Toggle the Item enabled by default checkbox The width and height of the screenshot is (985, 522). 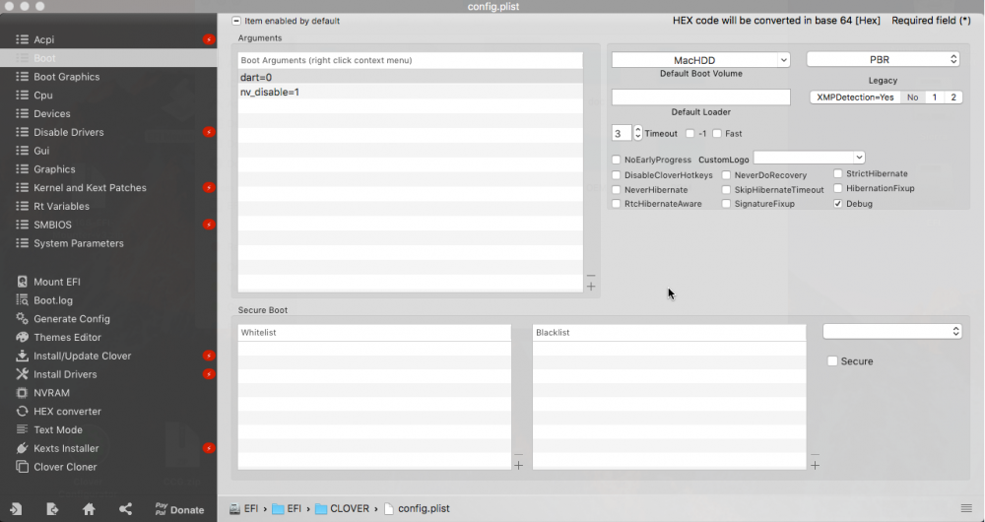236,21
